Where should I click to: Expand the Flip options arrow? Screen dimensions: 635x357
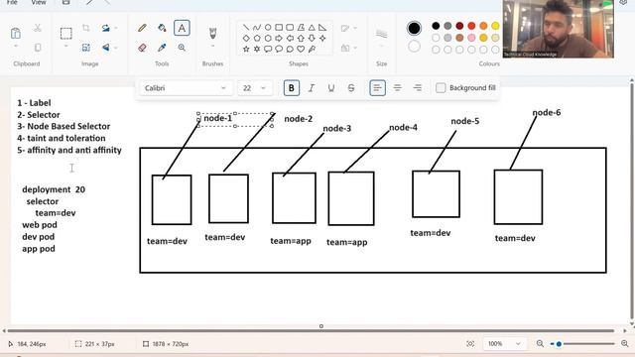(x=116, y=48)
